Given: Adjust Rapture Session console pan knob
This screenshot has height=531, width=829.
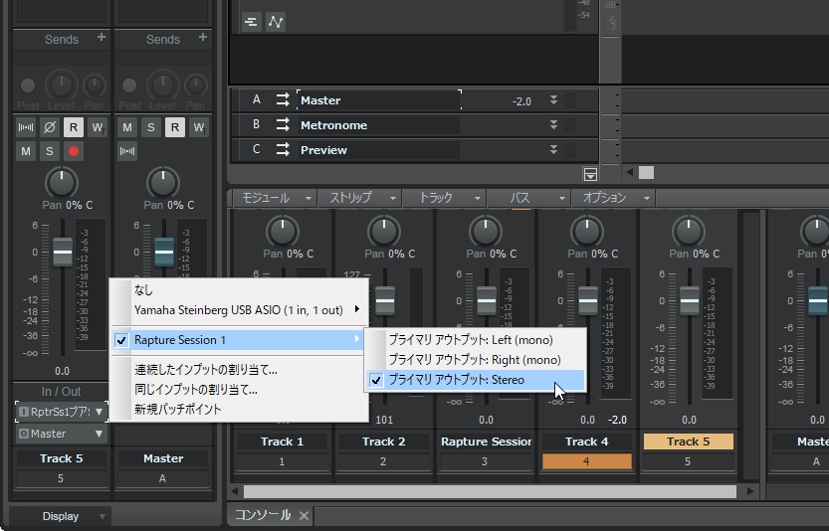Looking at the screenshot, I should tap(486, 232).
